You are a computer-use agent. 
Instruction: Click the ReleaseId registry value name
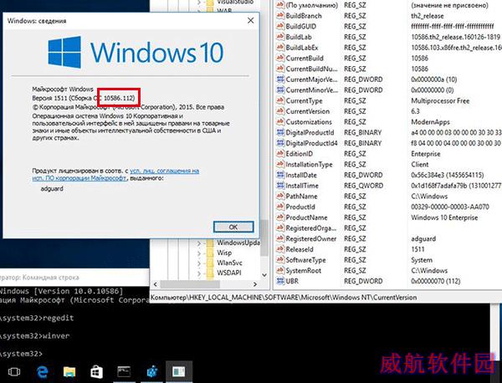point(300,249)
